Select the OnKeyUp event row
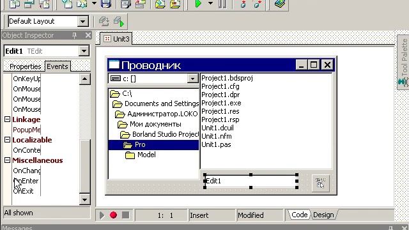 tap(27, 79)
